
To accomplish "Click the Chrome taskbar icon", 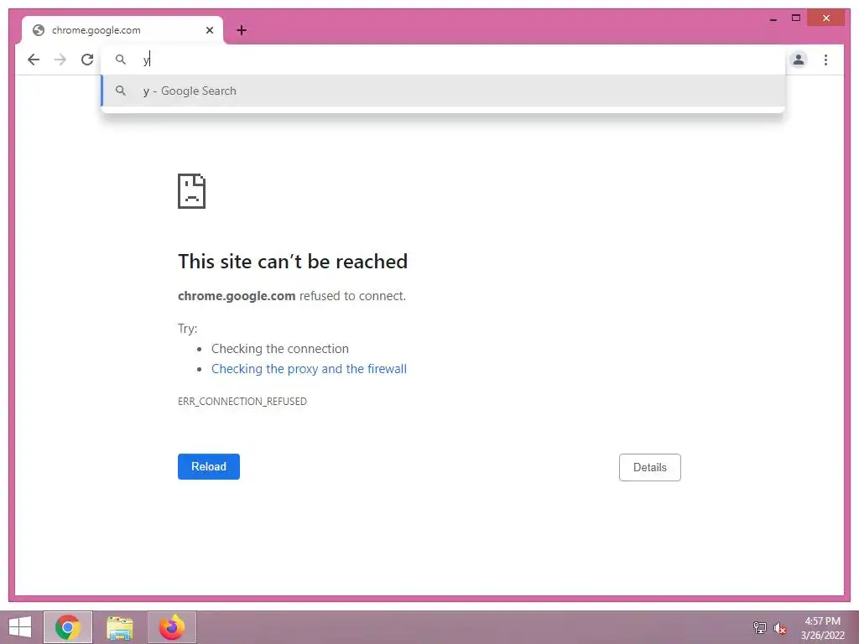I will [68, 627].
